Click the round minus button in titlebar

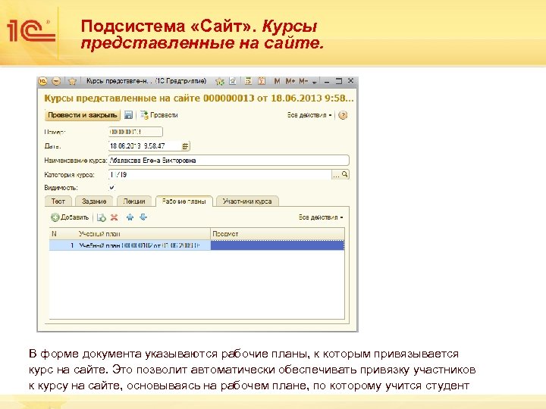tap(56, 81)
